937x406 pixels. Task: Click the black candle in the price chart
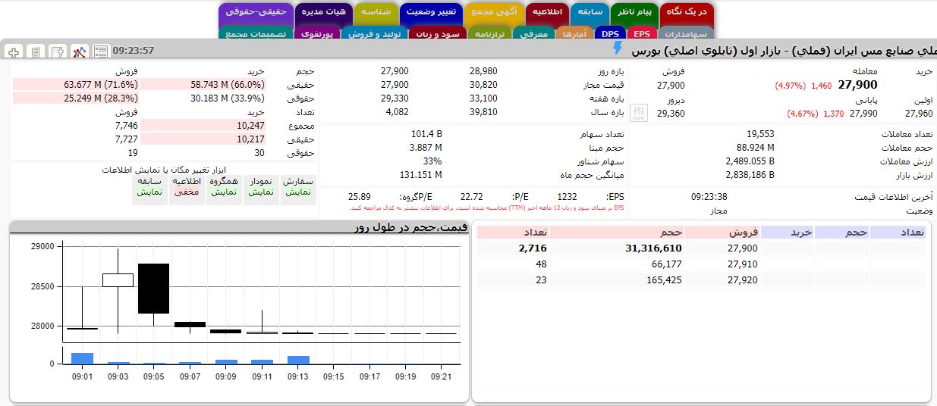tap(153, 289)
